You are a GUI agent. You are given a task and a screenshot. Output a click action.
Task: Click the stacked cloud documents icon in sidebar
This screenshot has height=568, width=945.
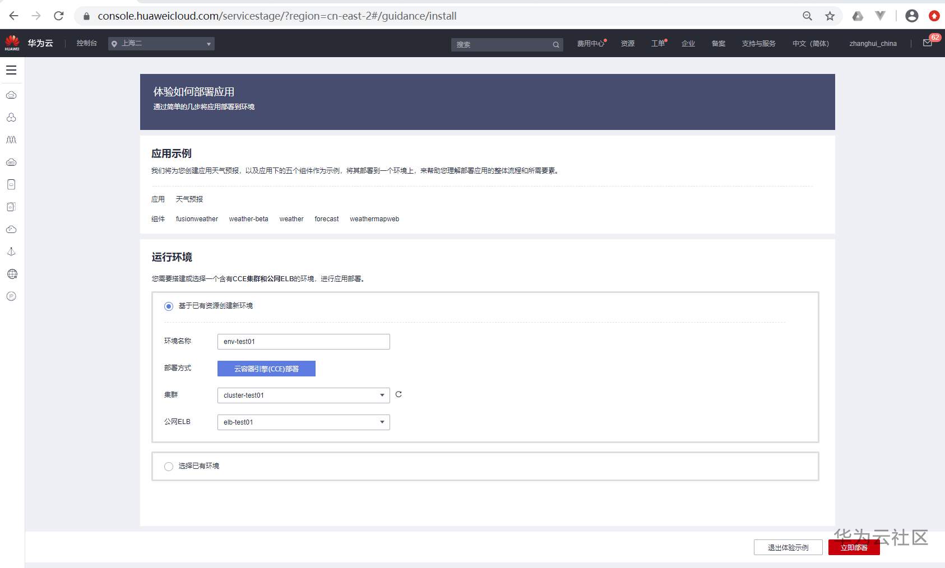tap(11, 207)
